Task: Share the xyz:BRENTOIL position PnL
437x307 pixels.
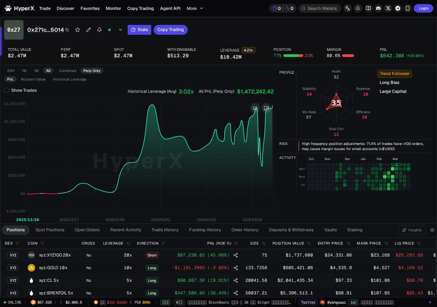Action: tap(236, 293)
